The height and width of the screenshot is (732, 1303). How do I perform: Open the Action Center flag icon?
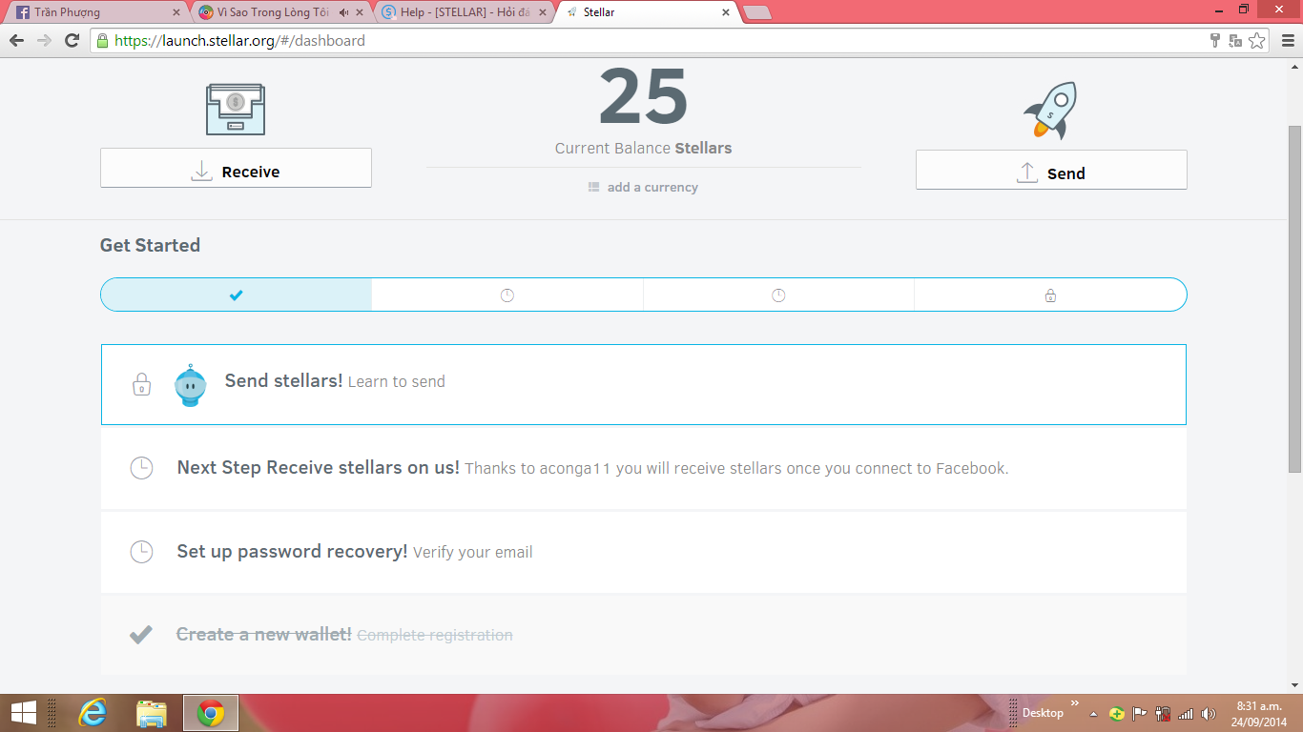[x=1140, y=714]
